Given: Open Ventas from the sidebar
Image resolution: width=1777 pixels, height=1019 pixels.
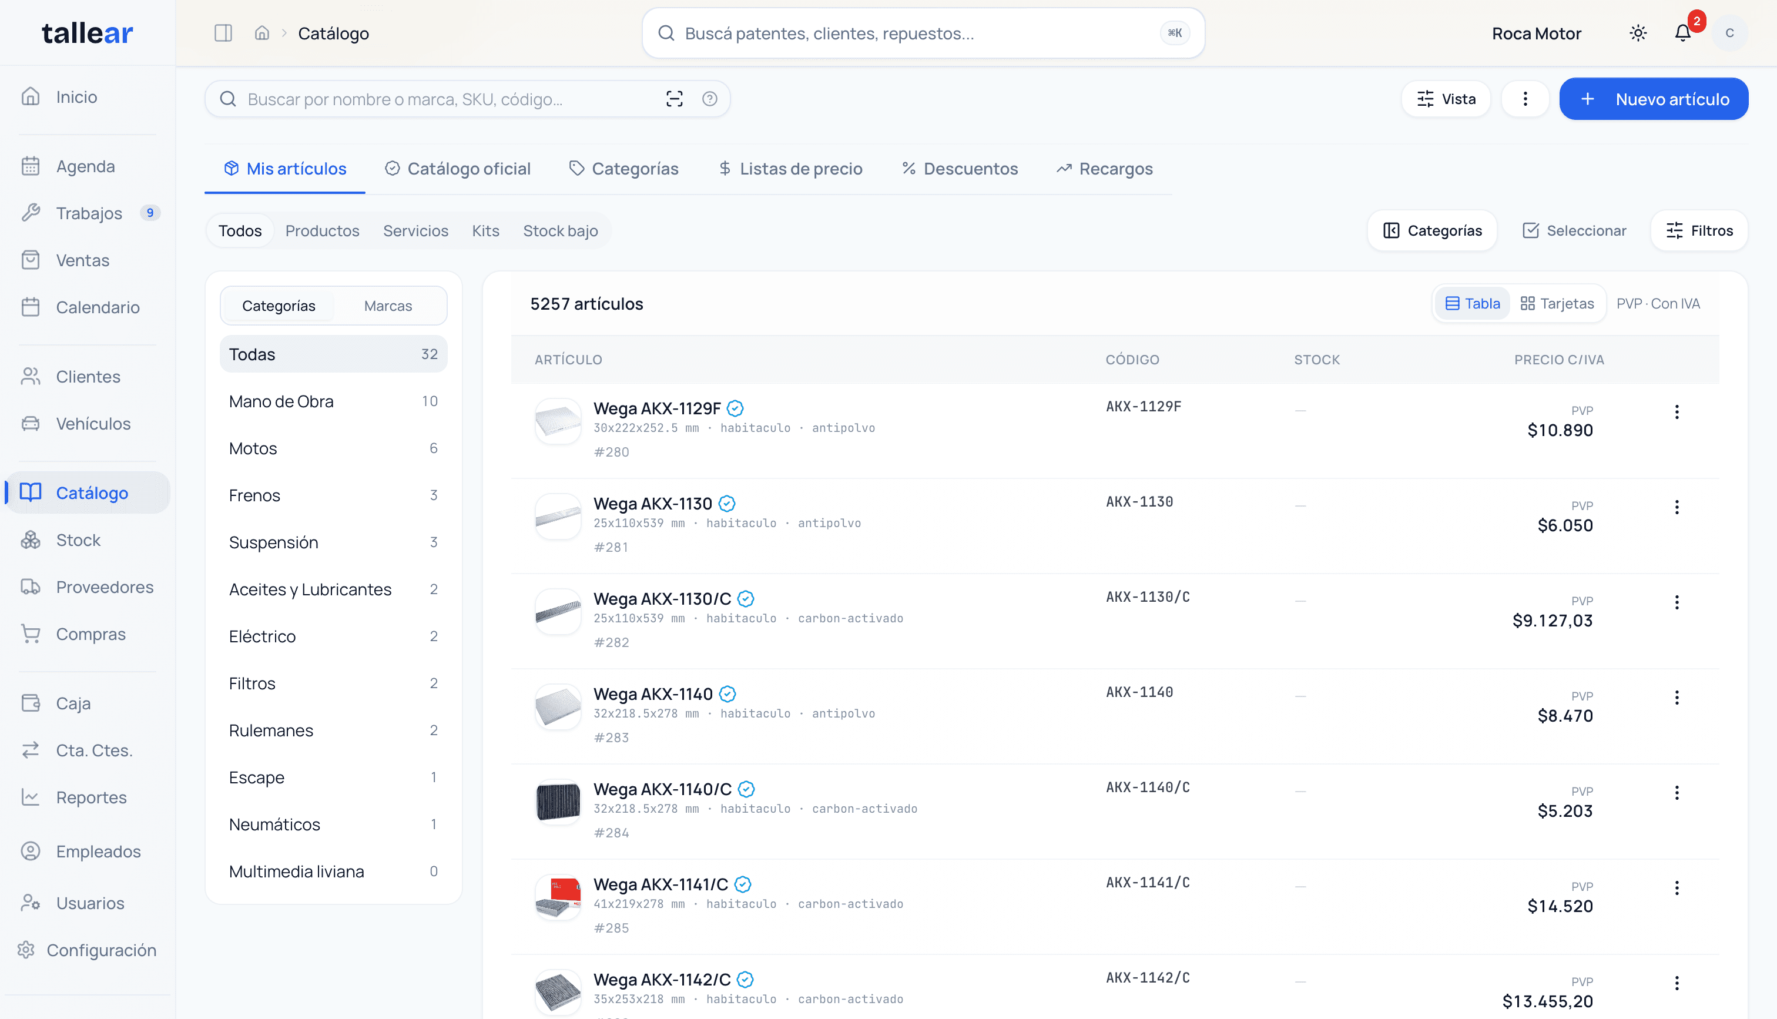Looking at the screenshot, I should [88, 260].
